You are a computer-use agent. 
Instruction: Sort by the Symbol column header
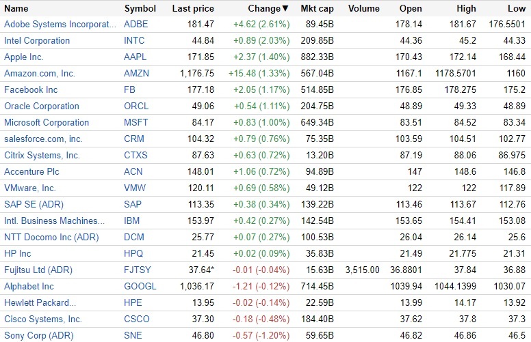(x=140, y=9)
